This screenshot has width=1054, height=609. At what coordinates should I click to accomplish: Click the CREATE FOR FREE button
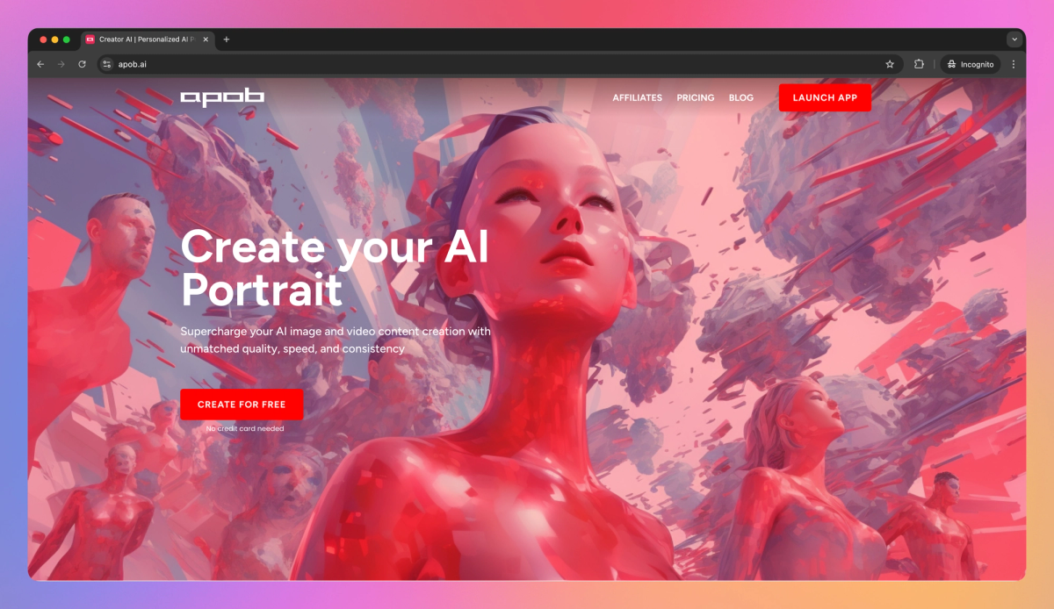click(x=242, y=405)
